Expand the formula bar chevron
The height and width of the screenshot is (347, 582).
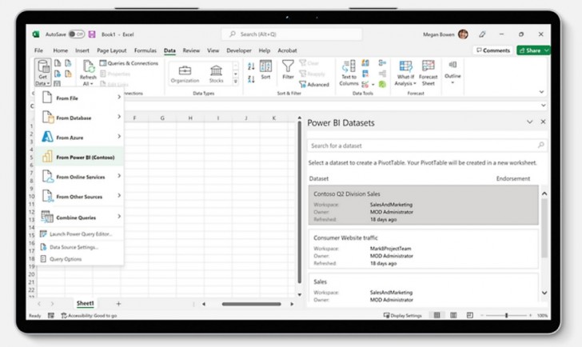click(544, 106)
